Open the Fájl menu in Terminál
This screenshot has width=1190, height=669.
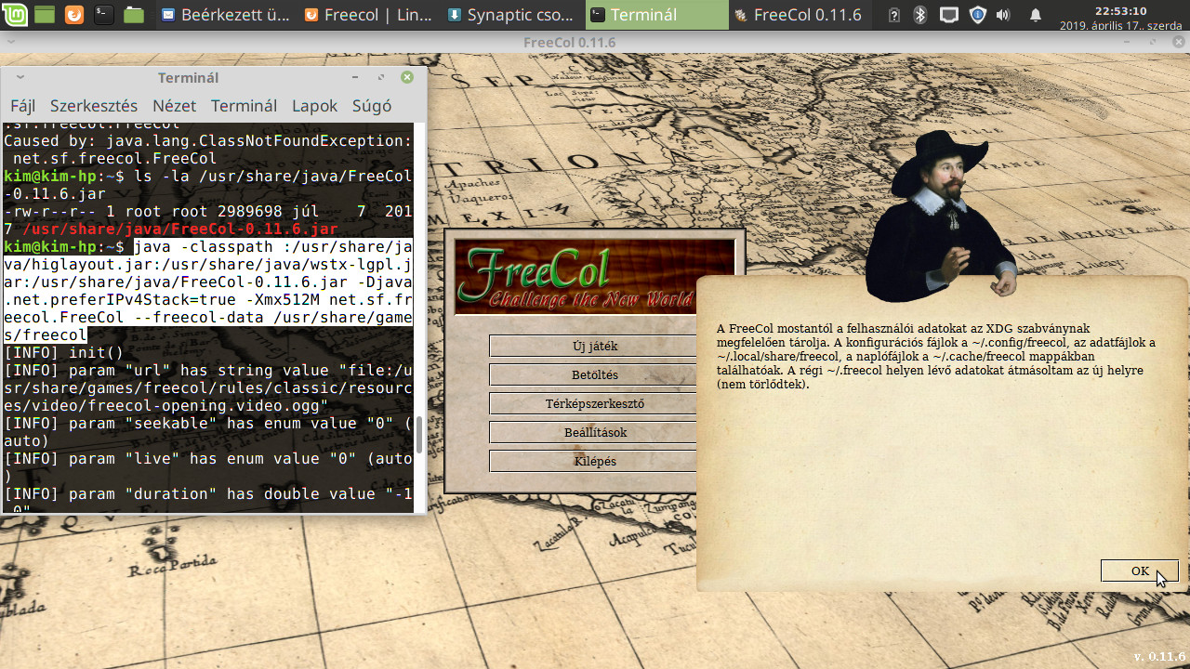(22, 106)
